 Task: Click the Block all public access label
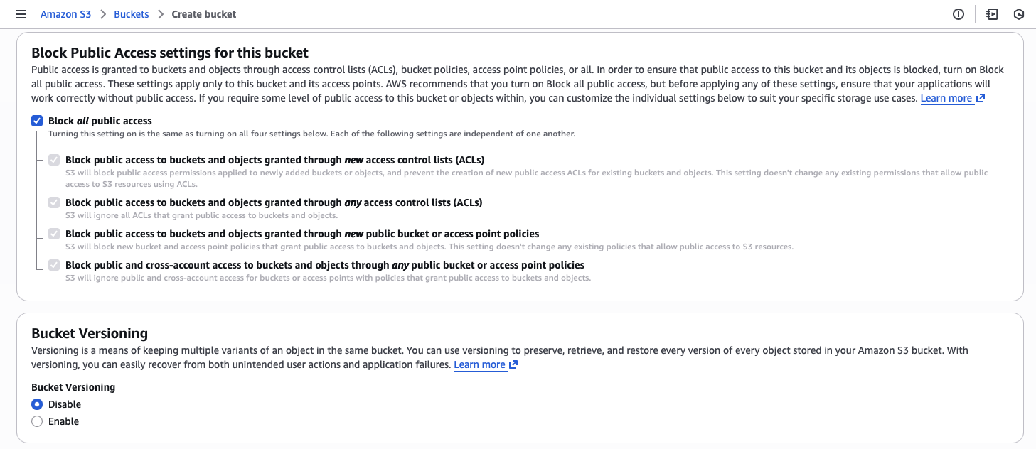coord(100,121)
